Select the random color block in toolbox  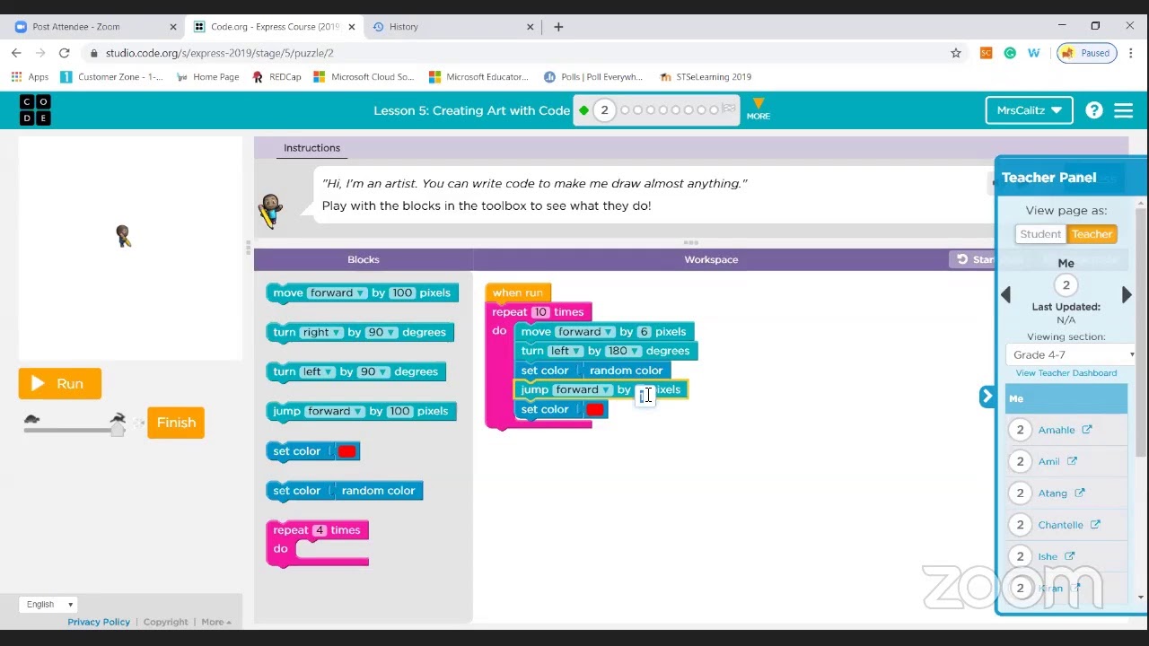click(378, 491)
